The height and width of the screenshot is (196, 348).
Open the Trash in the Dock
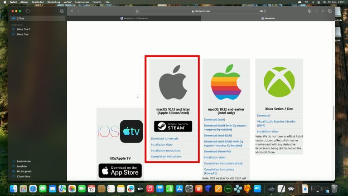334,189
